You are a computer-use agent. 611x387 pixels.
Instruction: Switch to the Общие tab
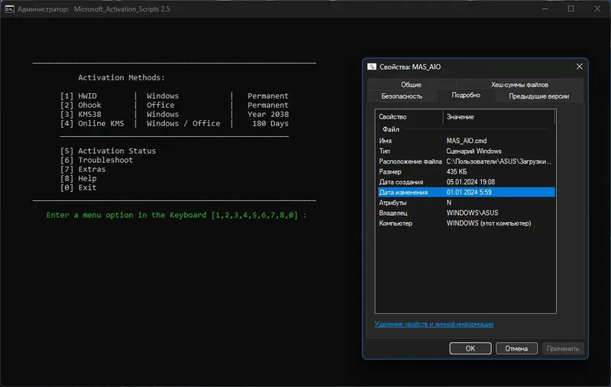[x=411, y=85]
